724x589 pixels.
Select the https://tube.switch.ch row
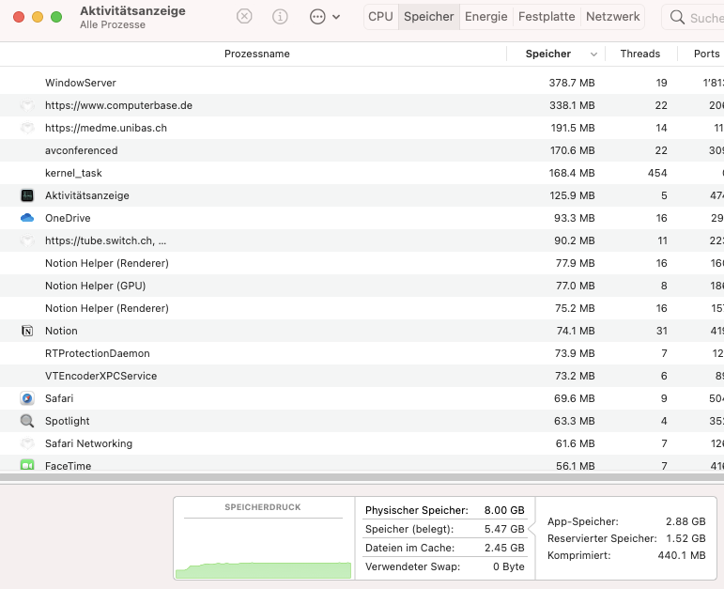click(x=362, y=240)
